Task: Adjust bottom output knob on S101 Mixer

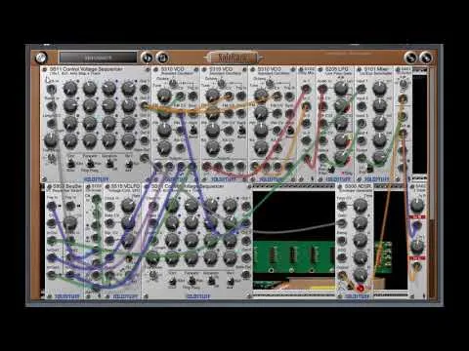Action: coord(379,157)
